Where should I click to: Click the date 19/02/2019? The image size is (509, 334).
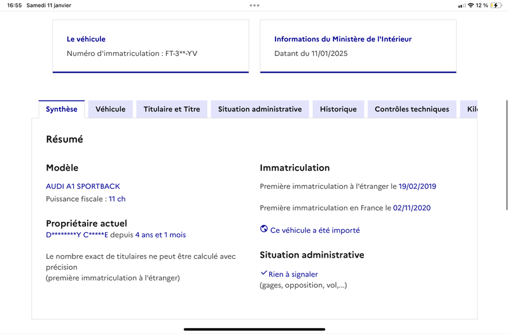[x=417, y=186]
